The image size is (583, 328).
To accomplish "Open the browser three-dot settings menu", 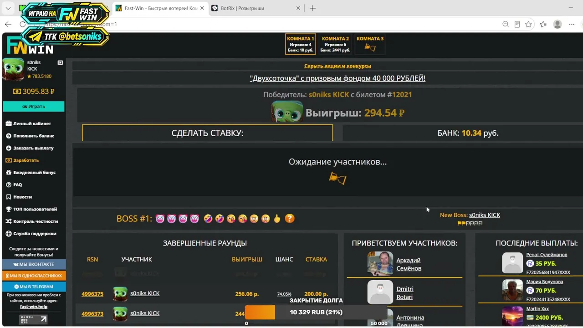I will pyautogui.click(x=573, y=24).
